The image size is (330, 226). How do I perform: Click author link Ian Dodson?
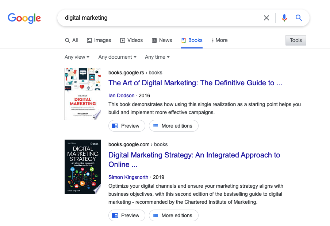tap(122, 96)
